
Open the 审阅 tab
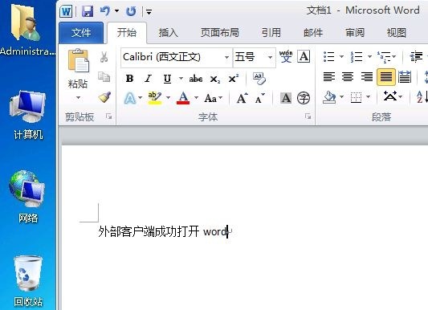[355, 33]
